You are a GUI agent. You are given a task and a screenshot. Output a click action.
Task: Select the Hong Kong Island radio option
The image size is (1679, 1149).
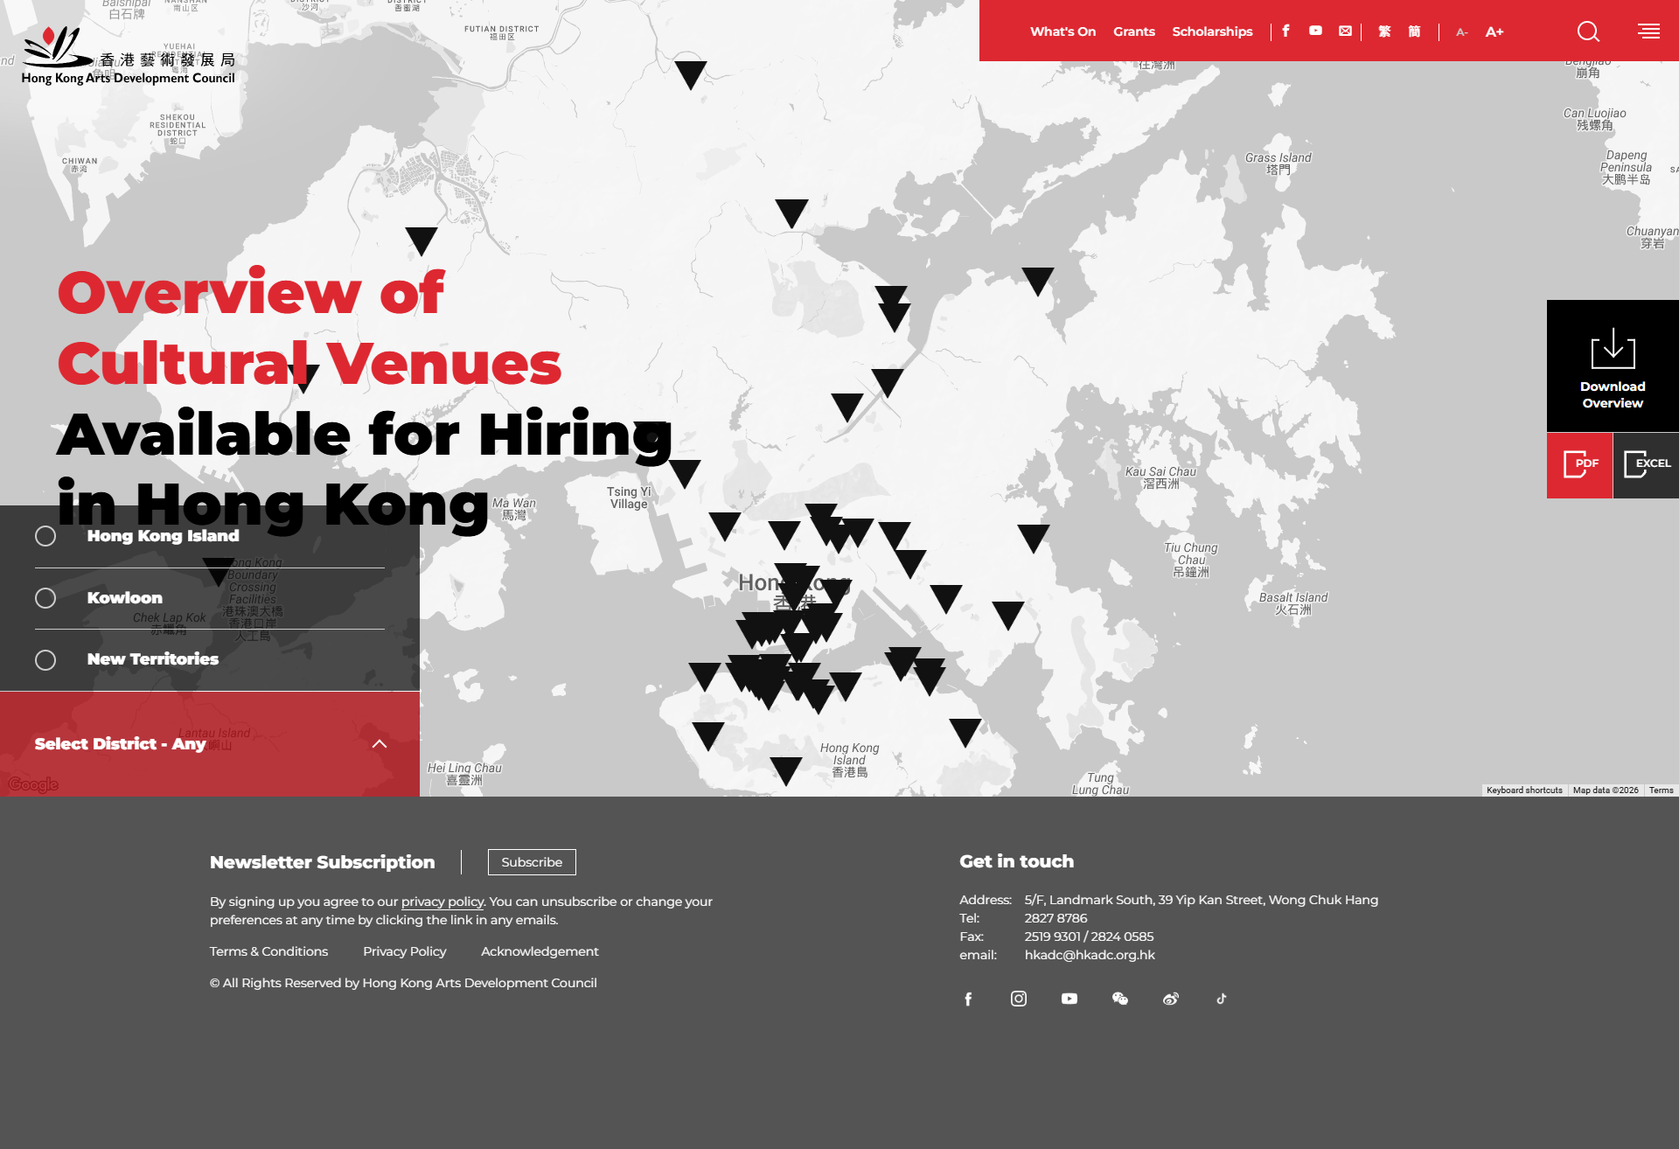(45, 536)
